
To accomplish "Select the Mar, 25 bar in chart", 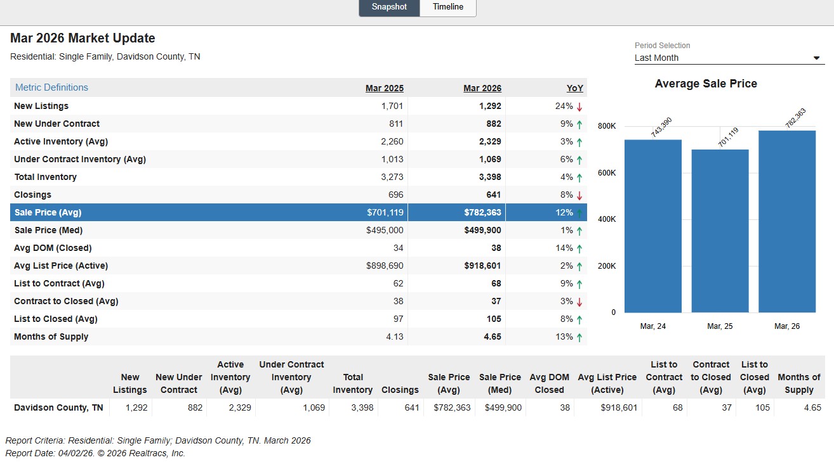I will [x=720, y=231].
